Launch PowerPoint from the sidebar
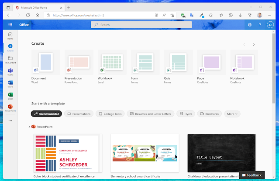The height and width of the screenshot is (181, 279). click(x=10, y=108)
